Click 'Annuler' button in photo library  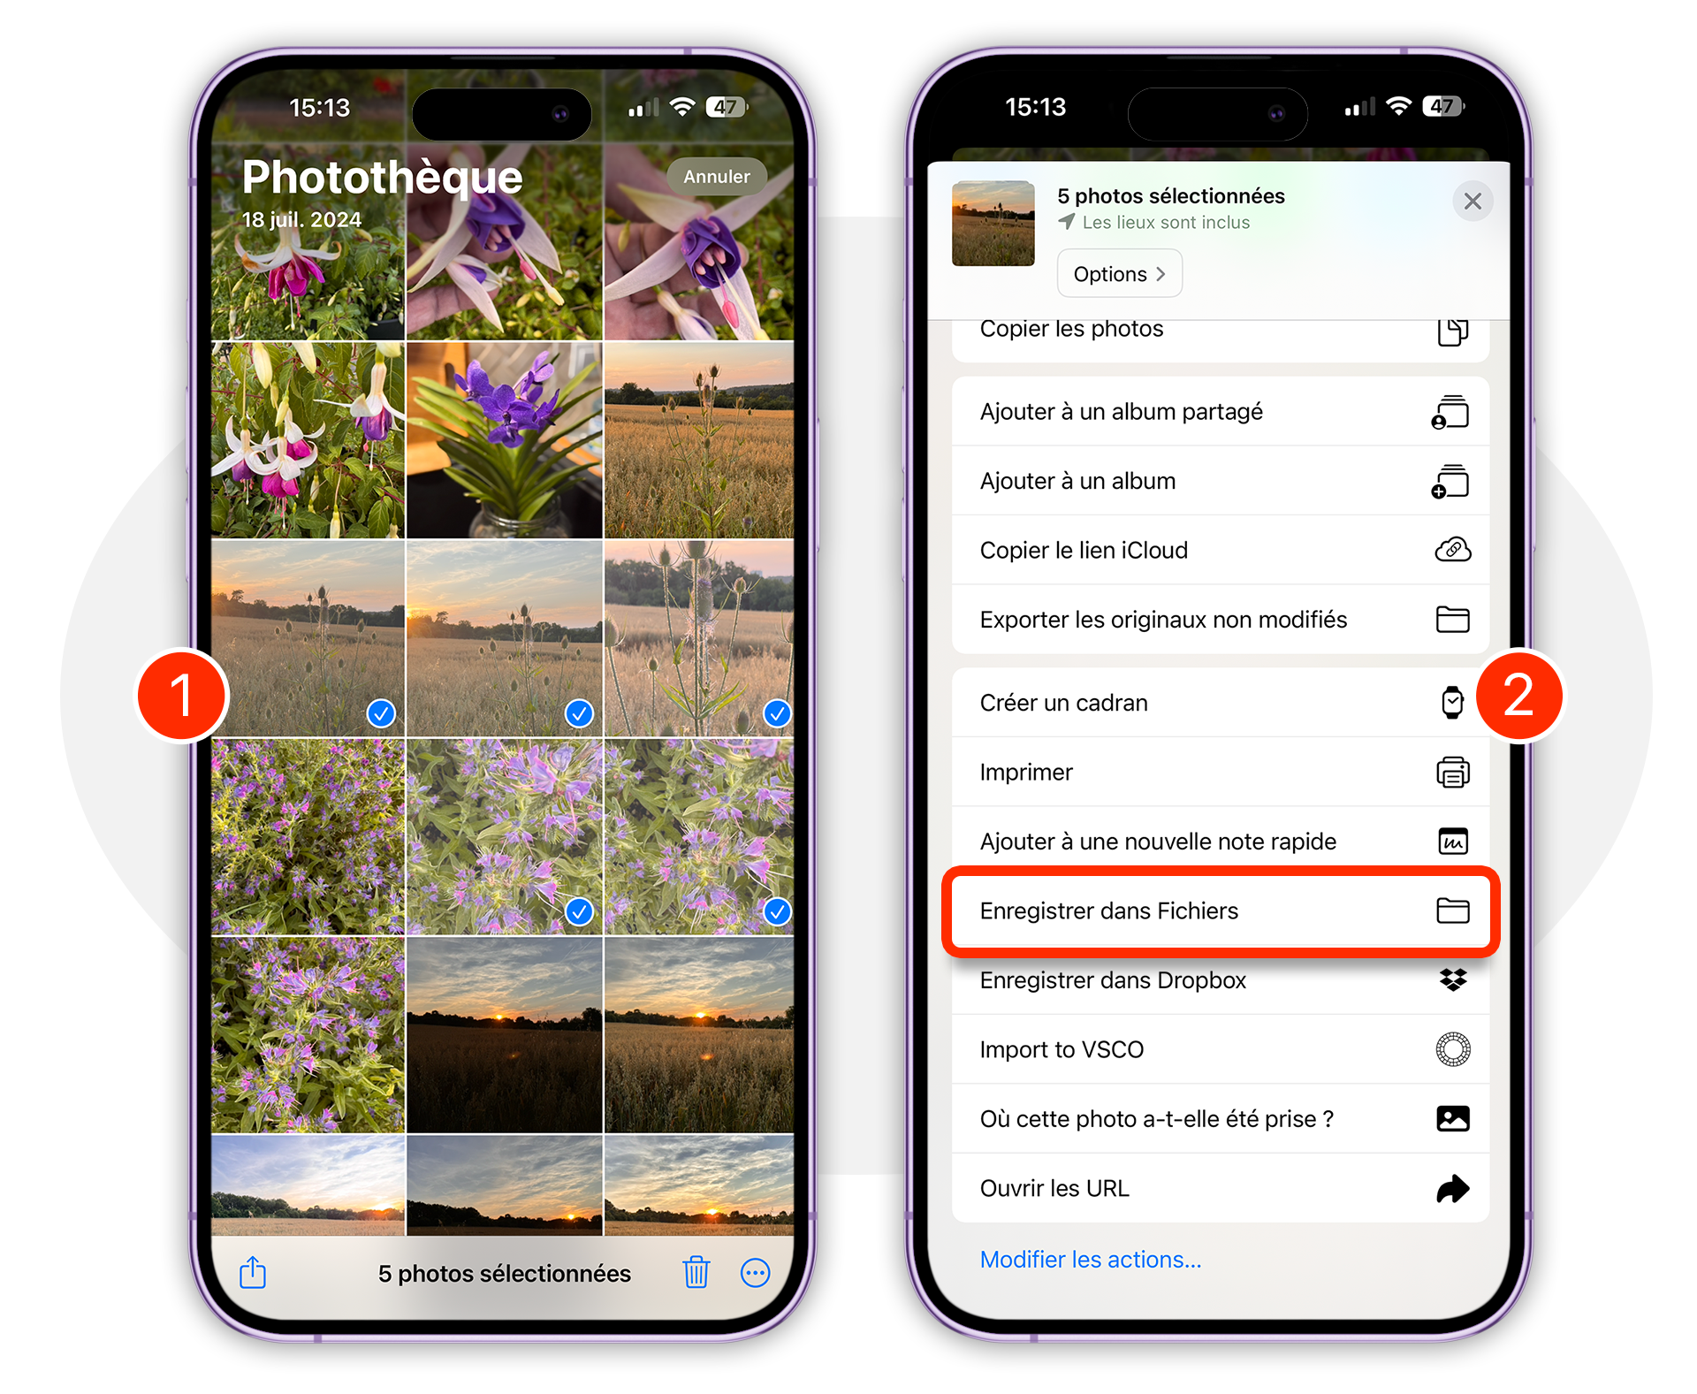tap(719, 175)
